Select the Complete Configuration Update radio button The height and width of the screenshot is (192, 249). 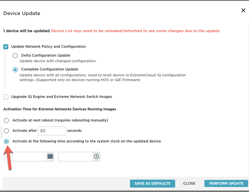[x=15, y=70]
